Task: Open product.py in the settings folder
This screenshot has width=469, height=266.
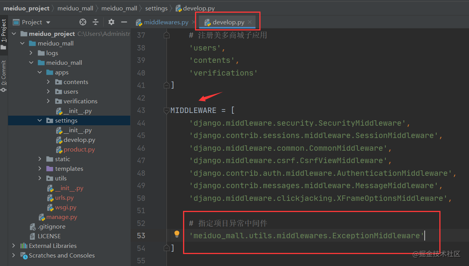Action: (x=79, y=150)
